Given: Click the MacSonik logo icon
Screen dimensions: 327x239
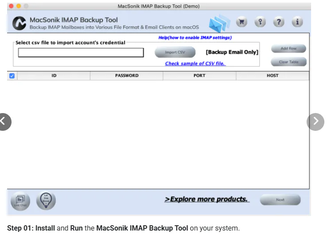Looking at the screenshot, I should (x=19, y=23).
